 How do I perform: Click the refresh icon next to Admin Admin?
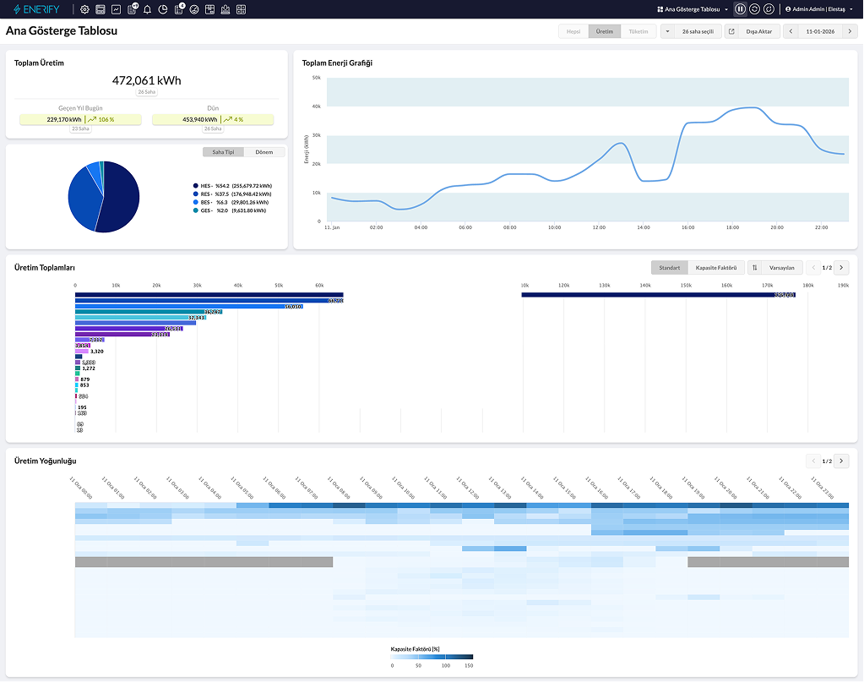769,9
